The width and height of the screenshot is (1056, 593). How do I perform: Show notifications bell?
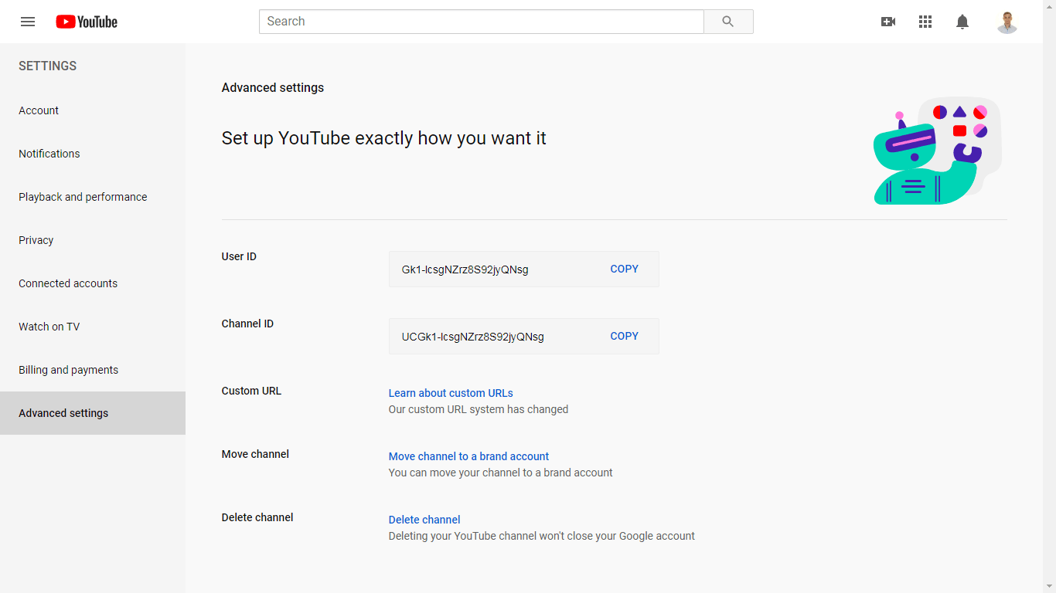coord(962,22)
